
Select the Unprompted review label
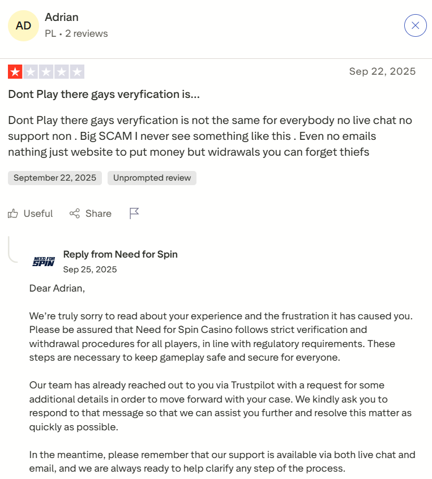coord(152,178)
